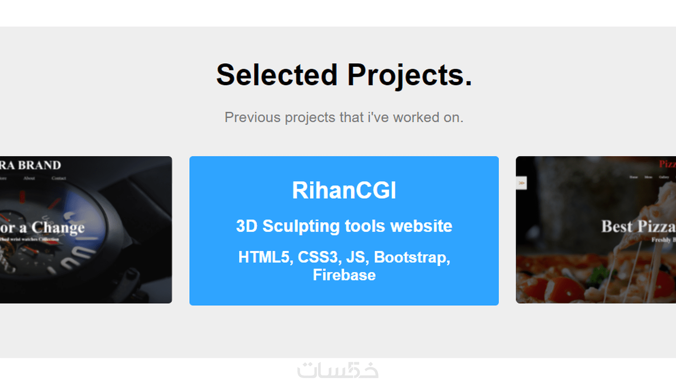This screenshot has width=676, height=386.
Task: Click 'Previous projects that i've worked on.' subtitle
Action: click(x=344, y=117)
